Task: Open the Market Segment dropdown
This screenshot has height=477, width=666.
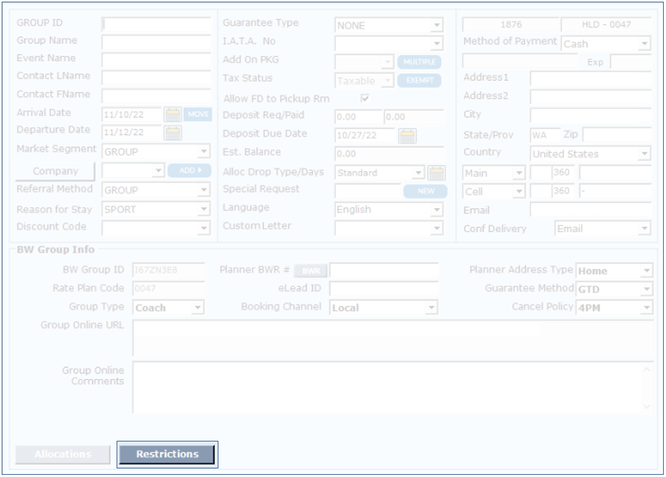Action: pos(204,153)
